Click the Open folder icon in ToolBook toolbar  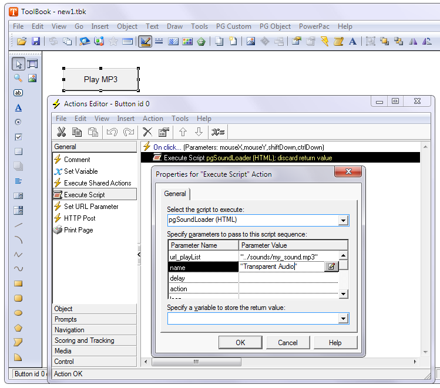pyautogui.click(x=22, y=42)
